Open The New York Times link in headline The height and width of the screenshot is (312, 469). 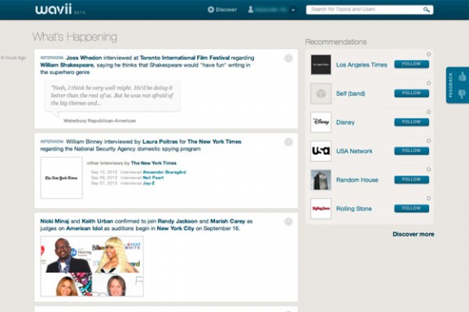point(214,141)
